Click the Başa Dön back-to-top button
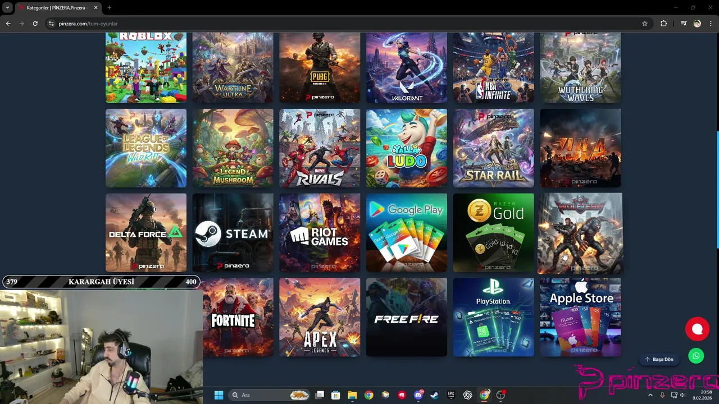 (x=659, y=359)
